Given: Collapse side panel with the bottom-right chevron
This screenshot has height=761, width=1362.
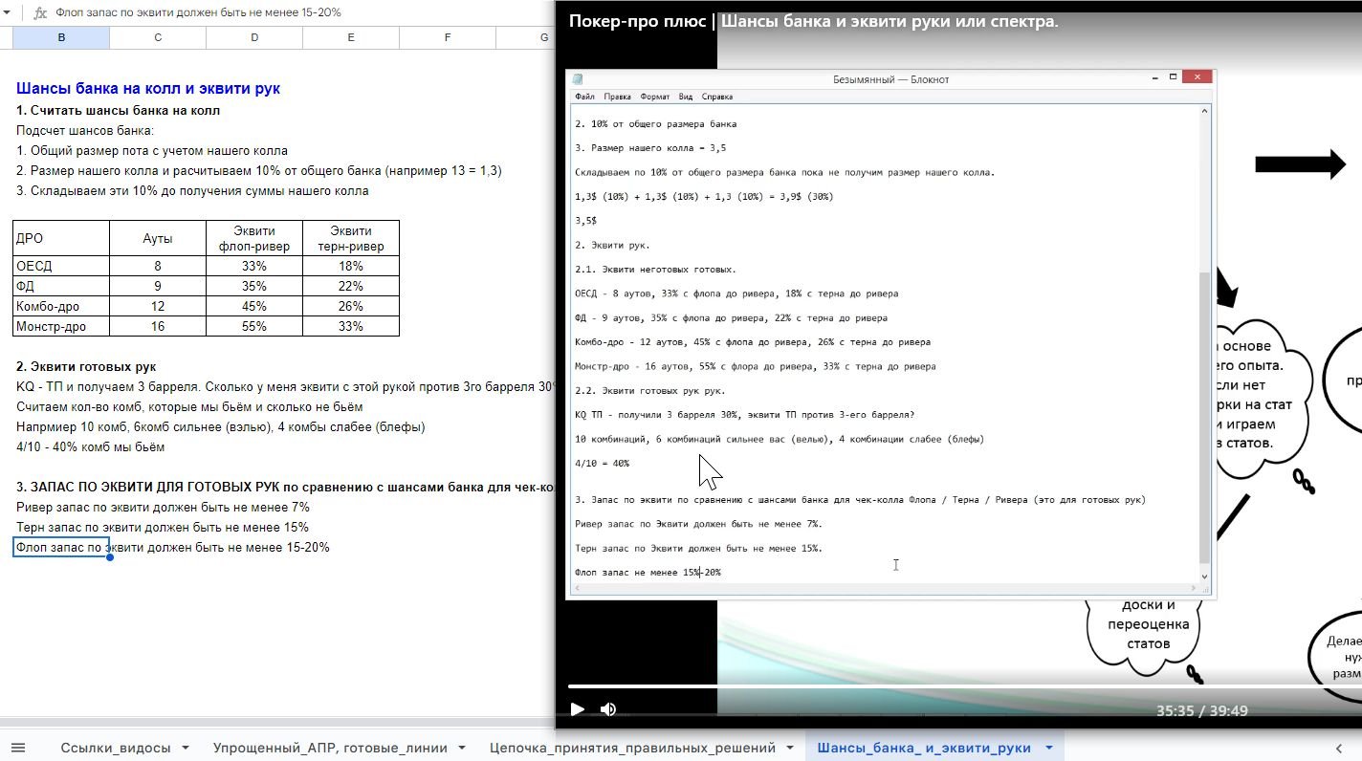Looking at the screenshot, I should (1339, 748).
